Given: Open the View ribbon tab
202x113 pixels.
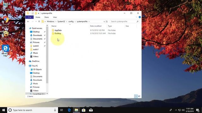Looking at the screenshot, I should [55, 17].
